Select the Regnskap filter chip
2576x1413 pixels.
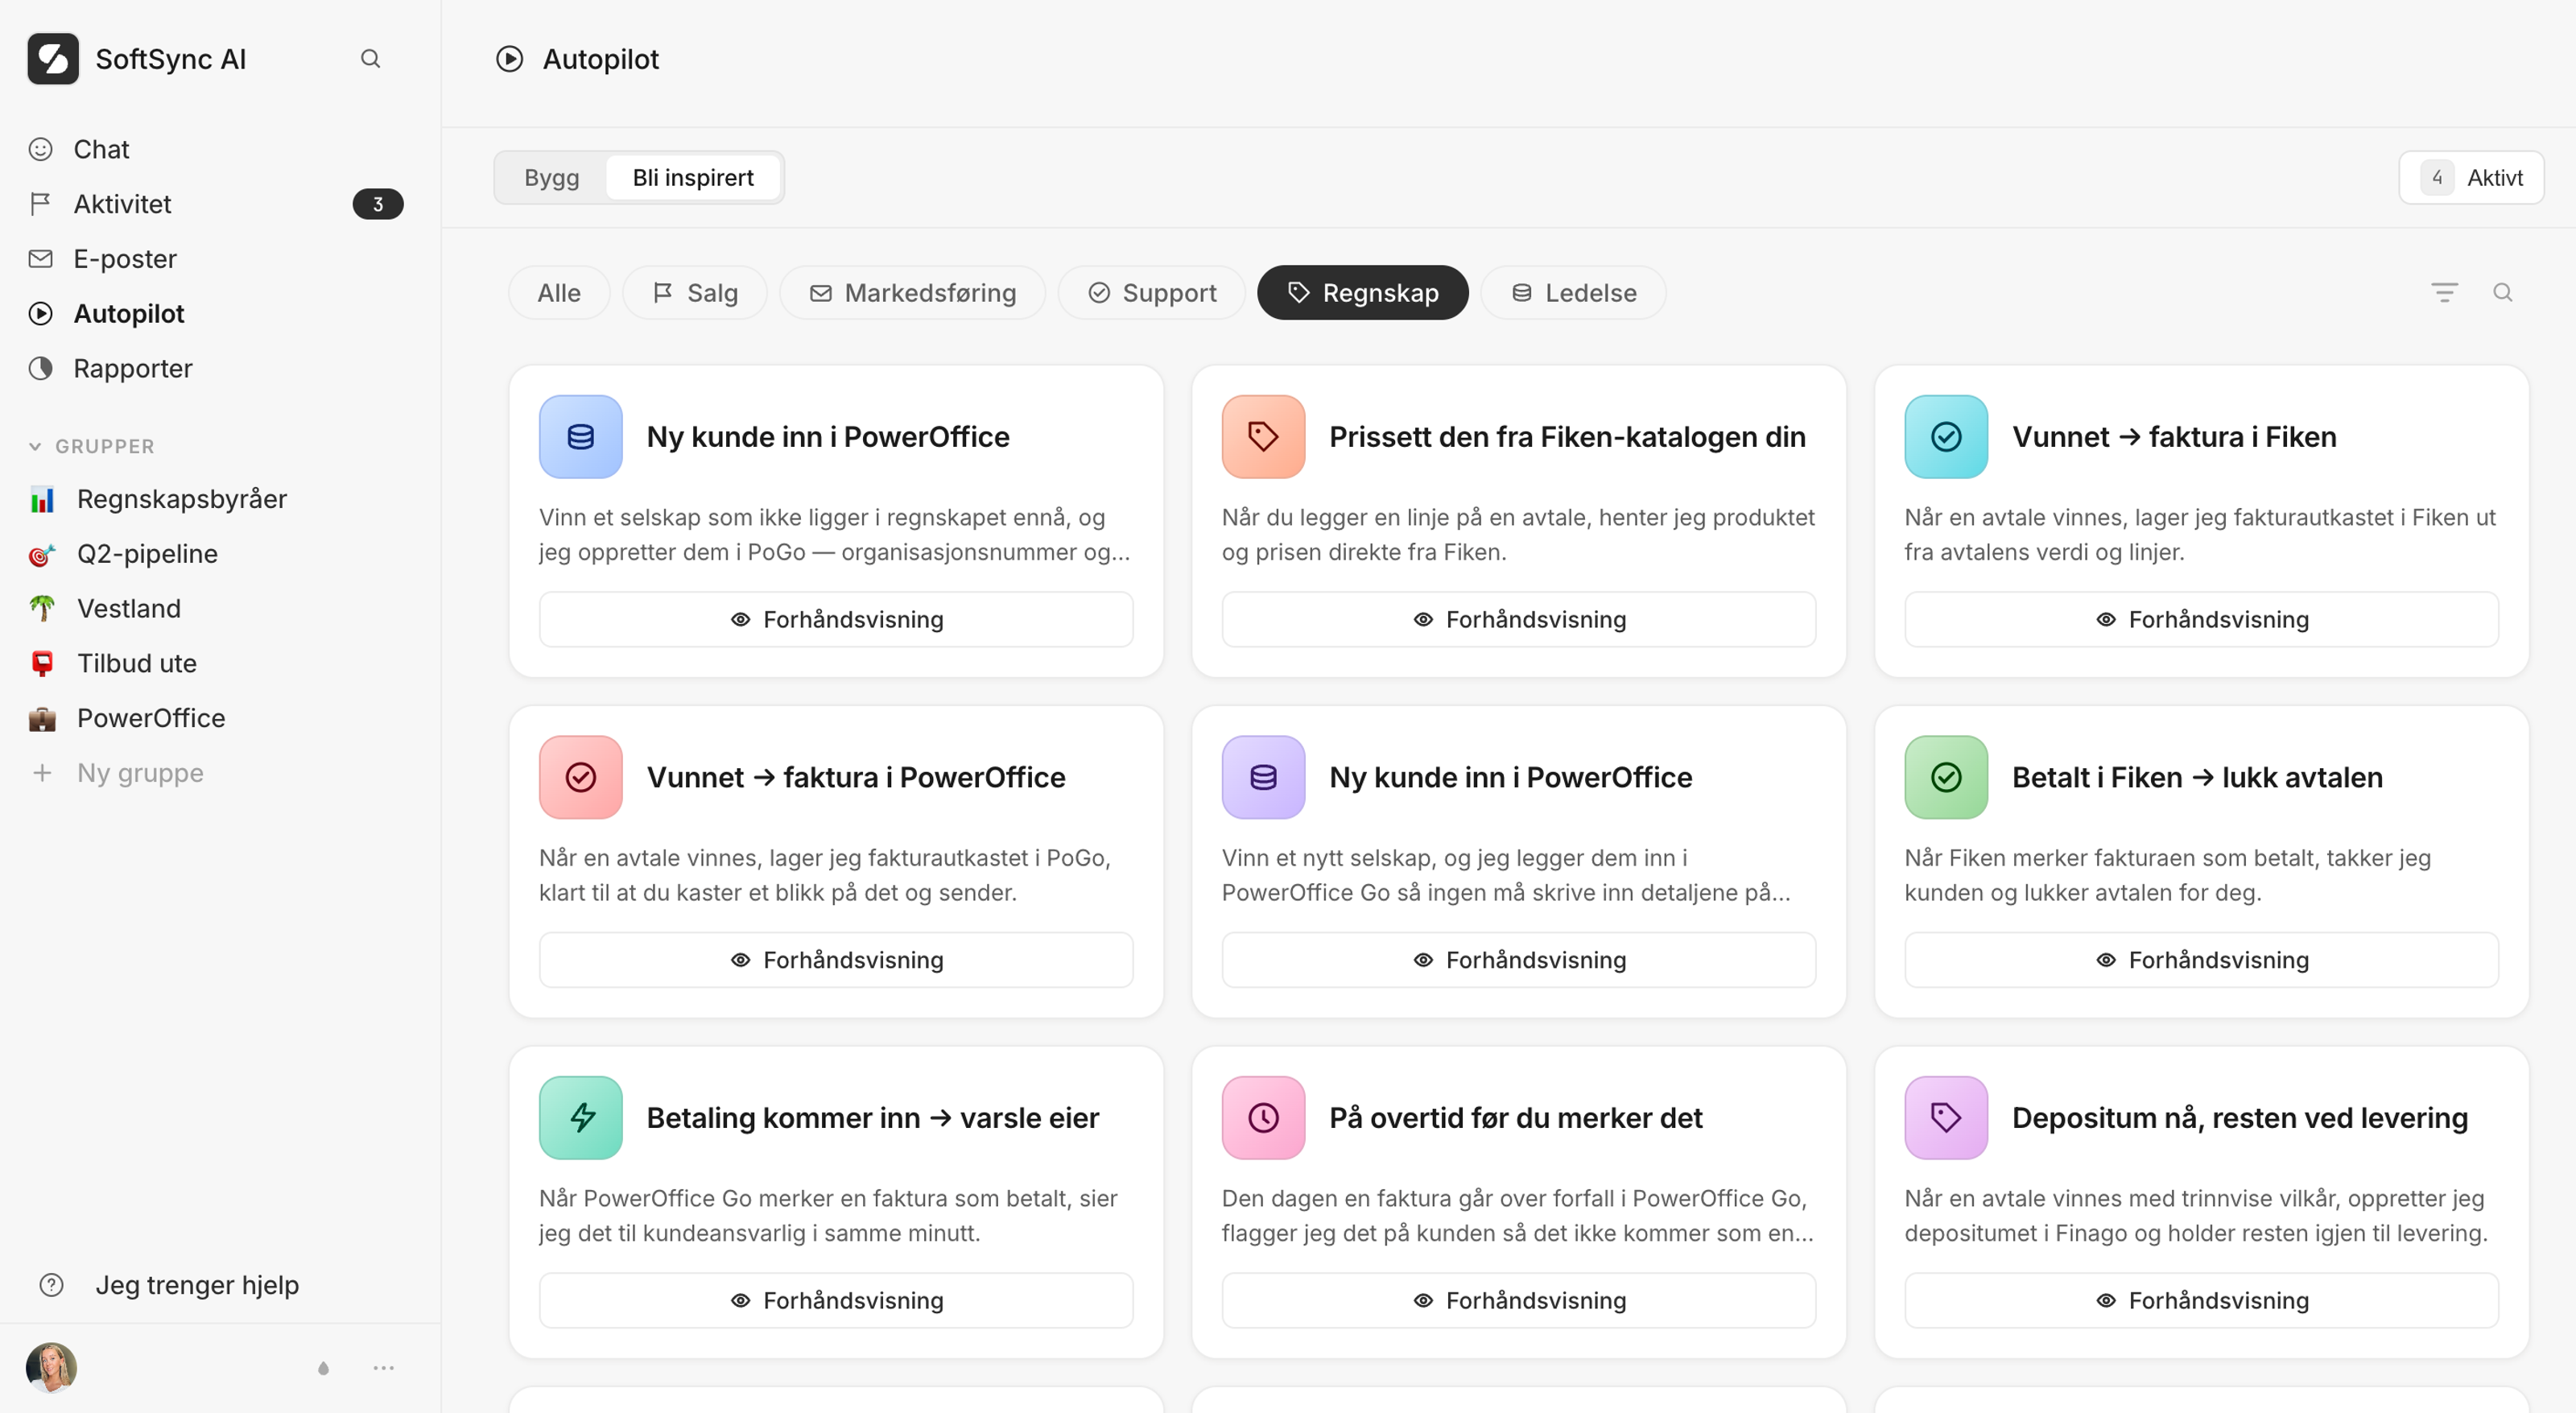coord(1363,293)
